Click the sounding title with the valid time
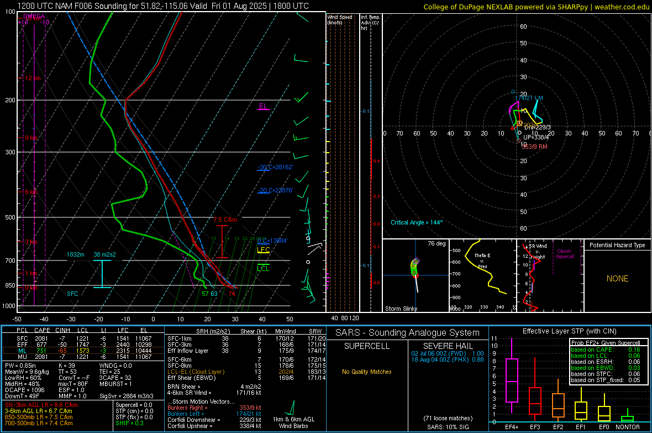Viewport: 652px width, 433px height. 163,6
